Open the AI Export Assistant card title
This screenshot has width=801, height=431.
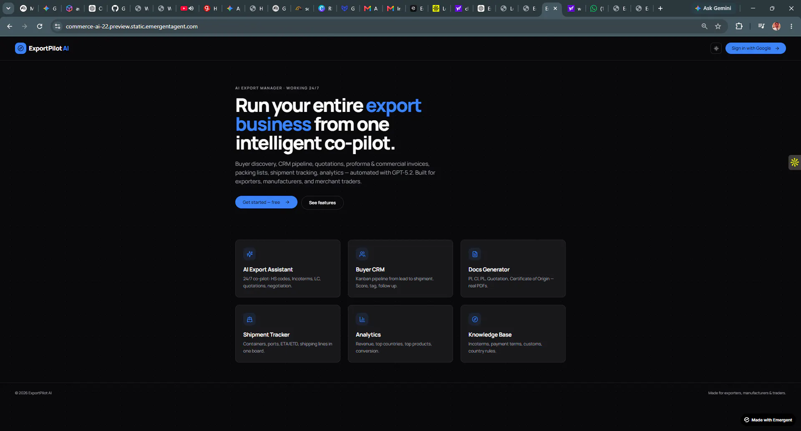coord(268,270)
